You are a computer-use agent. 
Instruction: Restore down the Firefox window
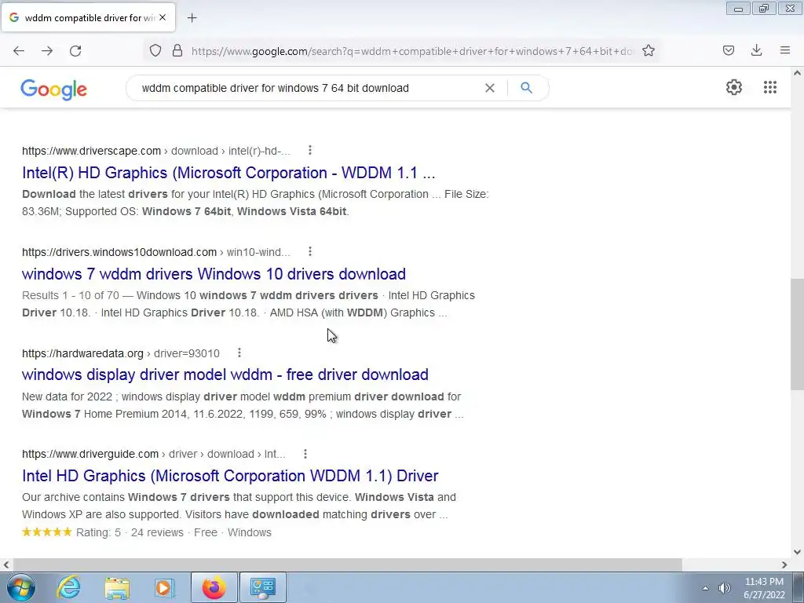pos(764,8)
